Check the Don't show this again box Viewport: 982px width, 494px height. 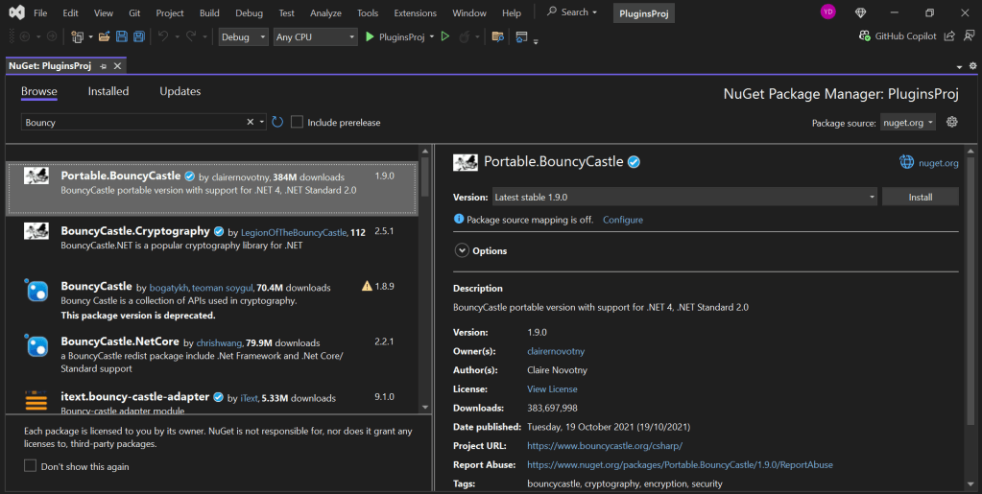31,466
